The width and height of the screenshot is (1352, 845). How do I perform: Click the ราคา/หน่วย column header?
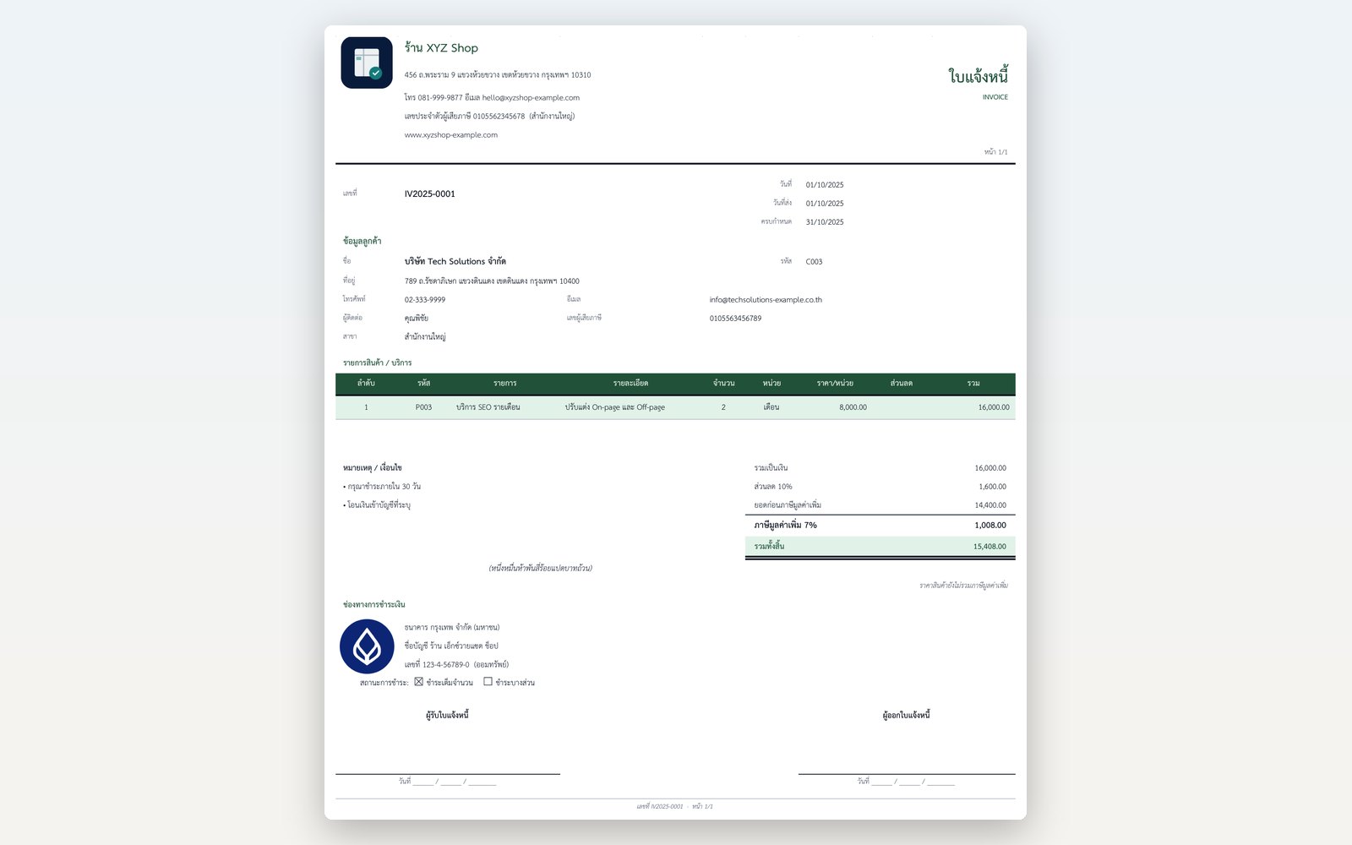(x=835, y=384)
